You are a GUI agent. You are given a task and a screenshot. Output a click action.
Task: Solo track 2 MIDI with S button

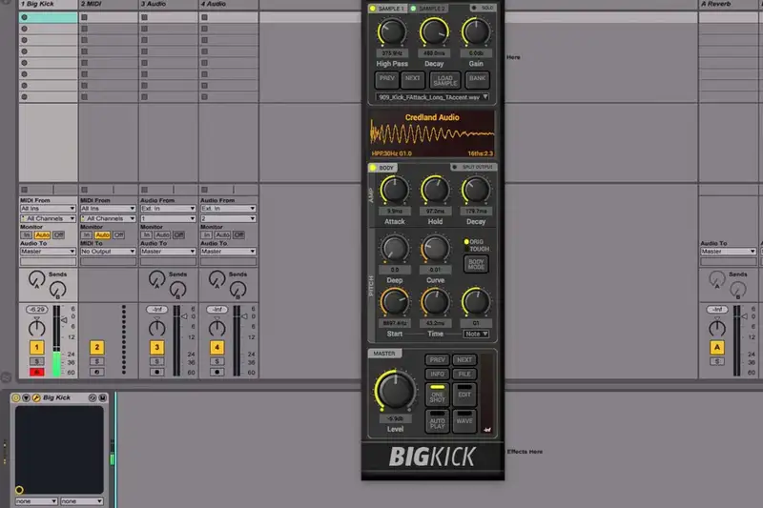[97, 361]
